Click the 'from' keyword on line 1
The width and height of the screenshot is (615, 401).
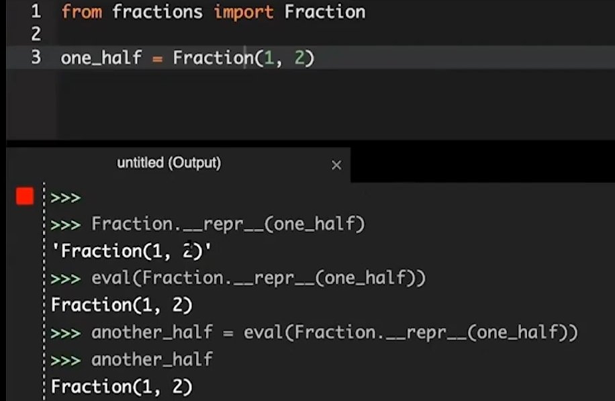click(x=81, y=11)
